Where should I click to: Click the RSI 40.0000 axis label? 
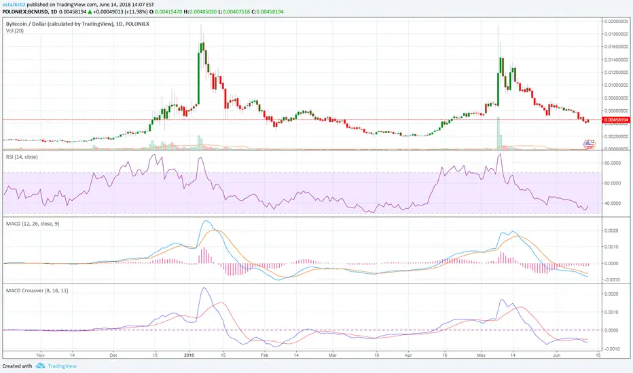[x=612, y=203]
